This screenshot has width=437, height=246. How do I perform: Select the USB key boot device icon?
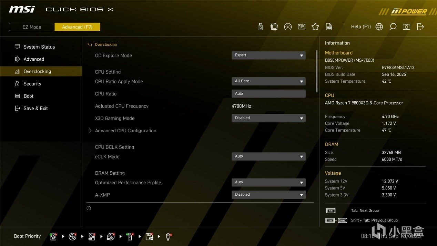pyautogui.click(x=130, y=236)
